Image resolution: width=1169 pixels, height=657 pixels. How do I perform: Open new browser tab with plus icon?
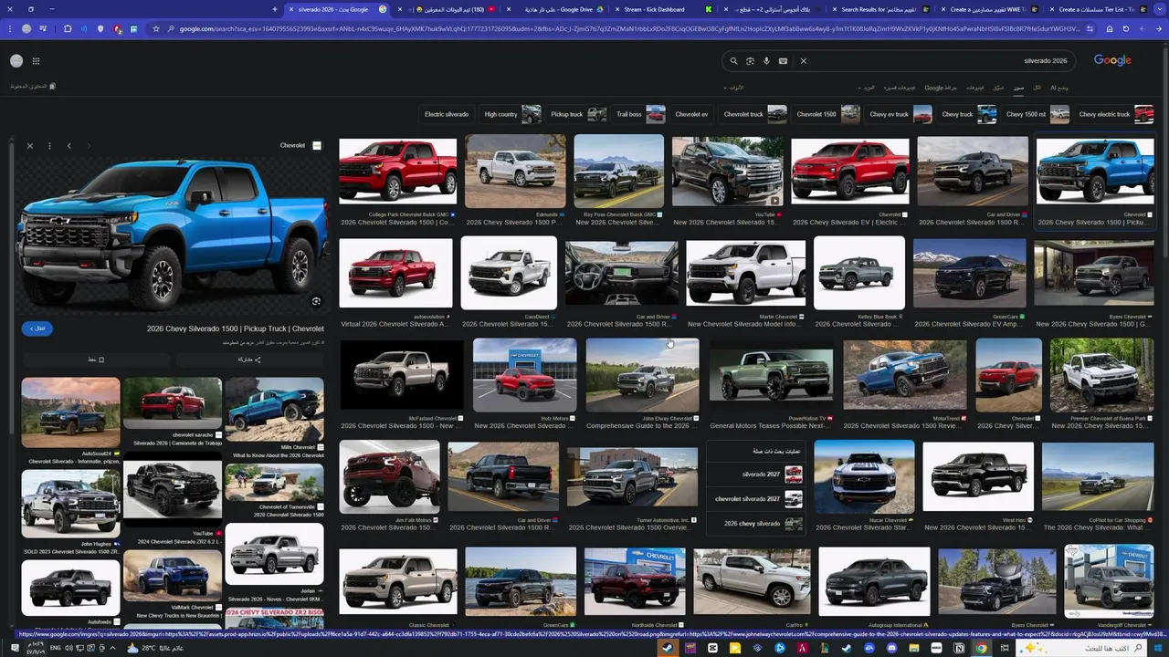[x=275, y=9]
